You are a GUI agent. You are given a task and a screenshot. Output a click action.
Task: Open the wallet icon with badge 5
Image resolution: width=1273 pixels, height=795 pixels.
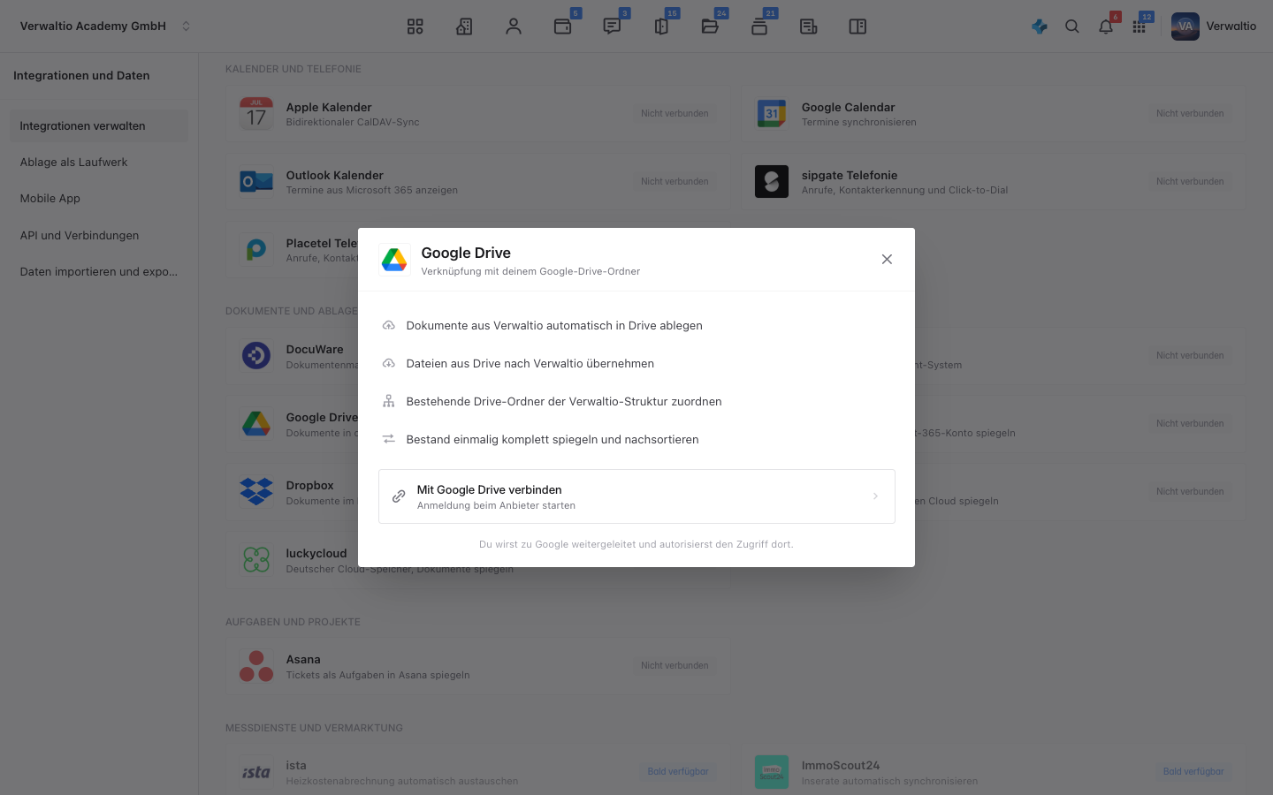562,26
